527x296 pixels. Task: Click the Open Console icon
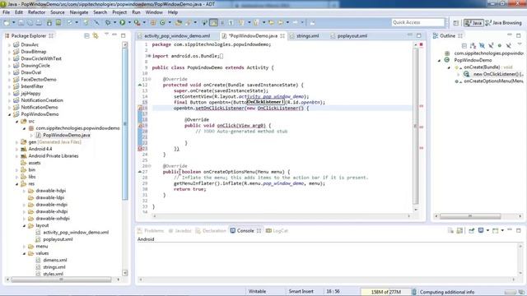click(x=496, y=230)
